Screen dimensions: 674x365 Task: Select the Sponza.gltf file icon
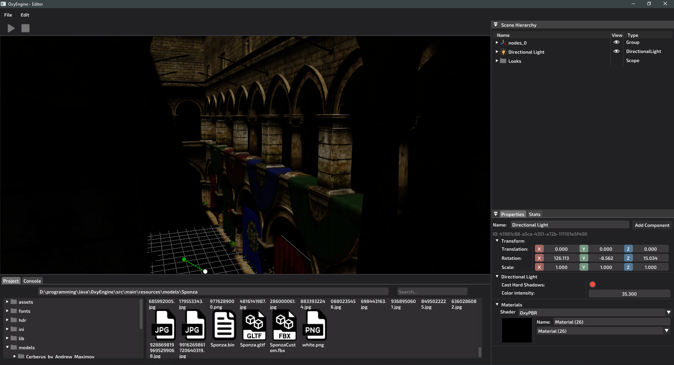(254, 325)
